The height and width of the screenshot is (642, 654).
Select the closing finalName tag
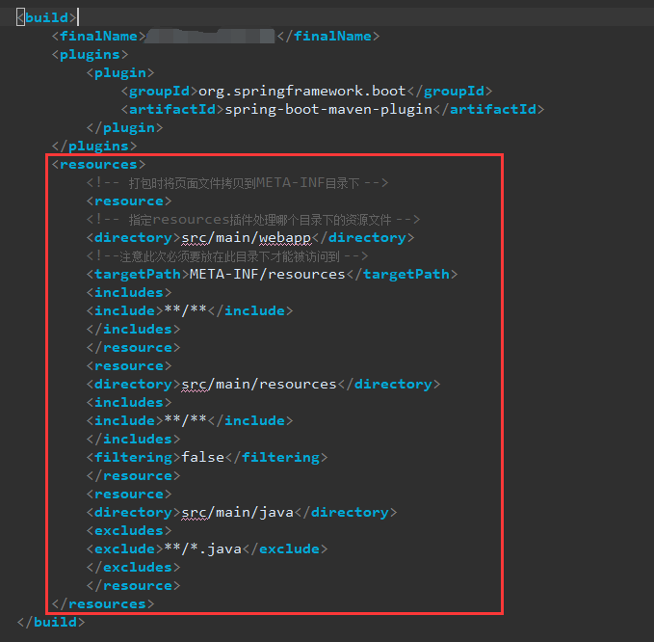[328, 36]
